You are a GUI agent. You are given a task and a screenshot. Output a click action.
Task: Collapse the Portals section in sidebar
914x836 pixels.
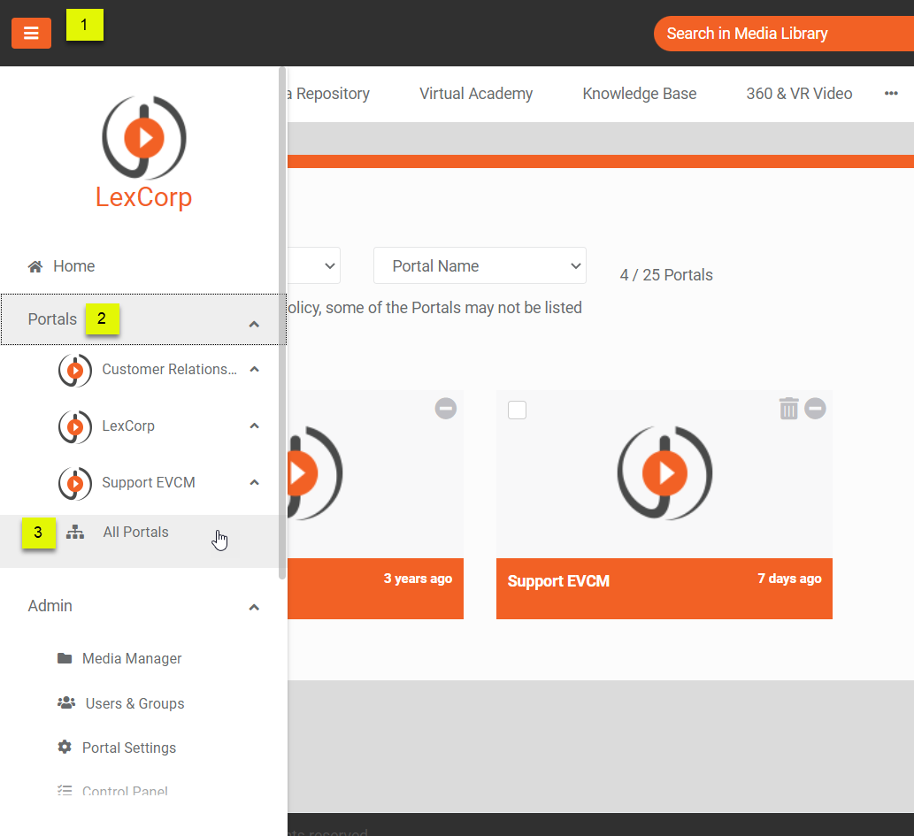point(254,324)
